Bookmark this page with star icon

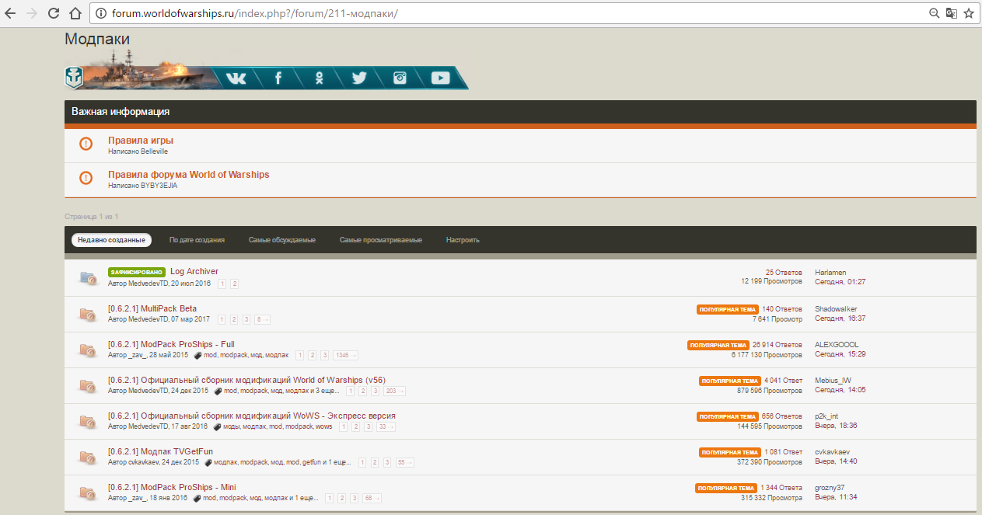tap(969, 13)
